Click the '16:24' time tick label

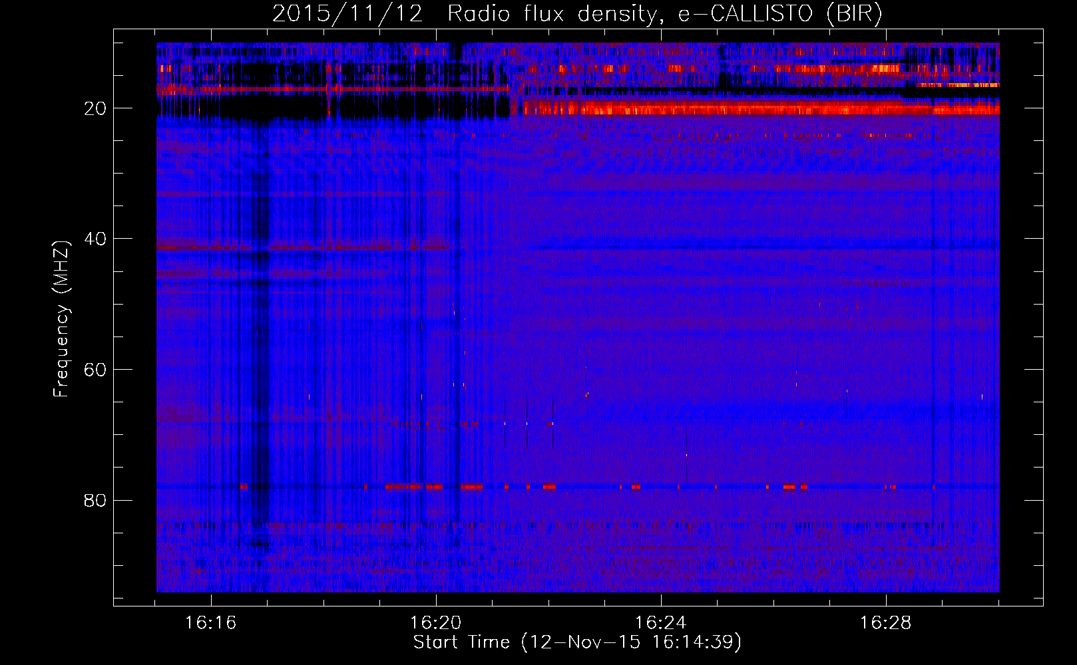(x=660, y=623)
